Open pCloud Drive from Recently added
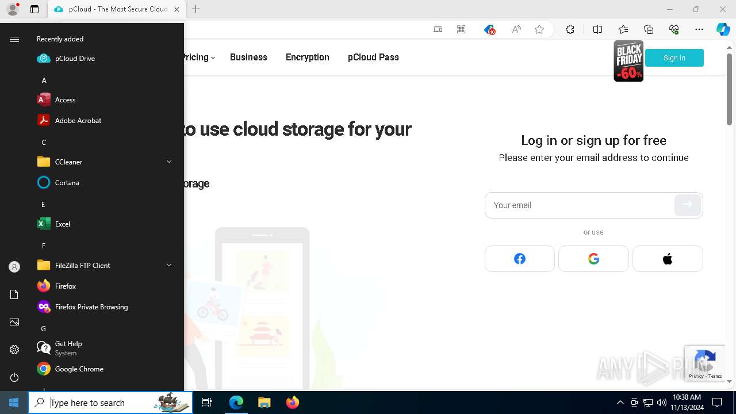This screenshot has height=414, width=736. [x=103, y=58]
